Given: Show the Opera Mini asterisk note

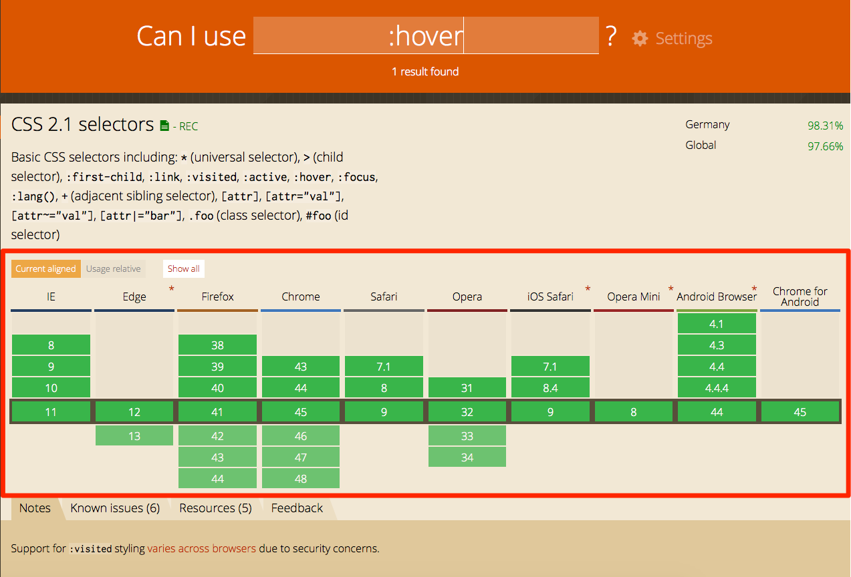Looking at the screenshot, I should click(x=671, y=288).
